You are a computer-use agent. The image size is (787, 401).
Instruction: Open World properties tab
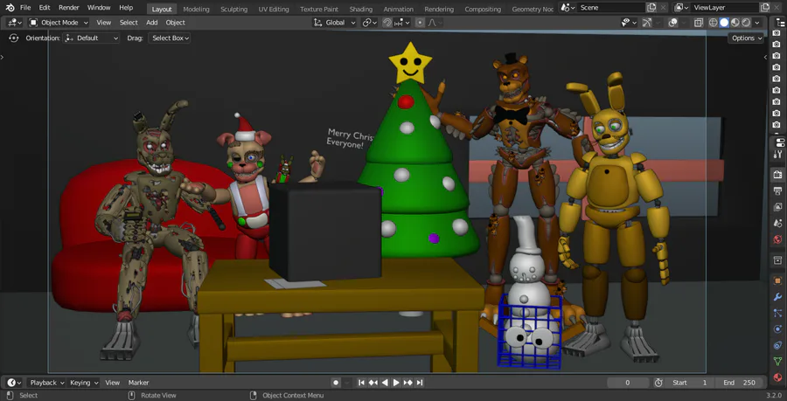(x=778, y=239)
